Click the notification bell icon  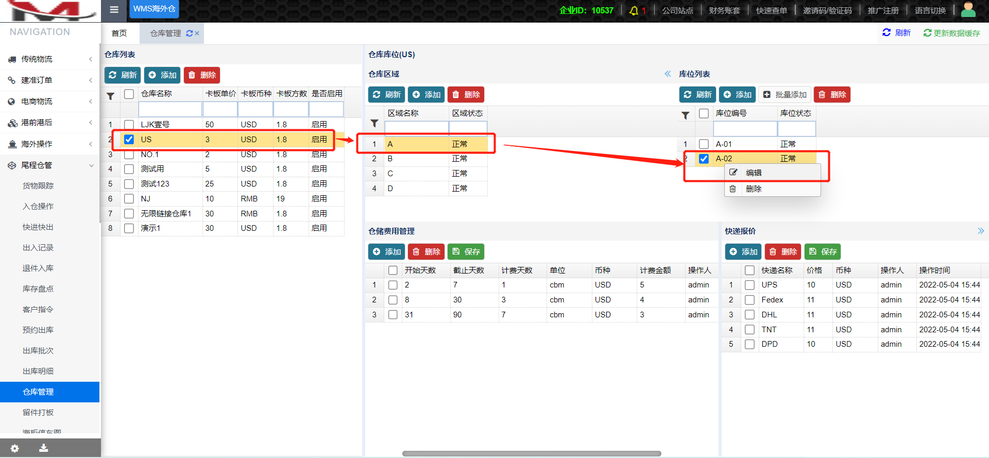click(634, 10)
